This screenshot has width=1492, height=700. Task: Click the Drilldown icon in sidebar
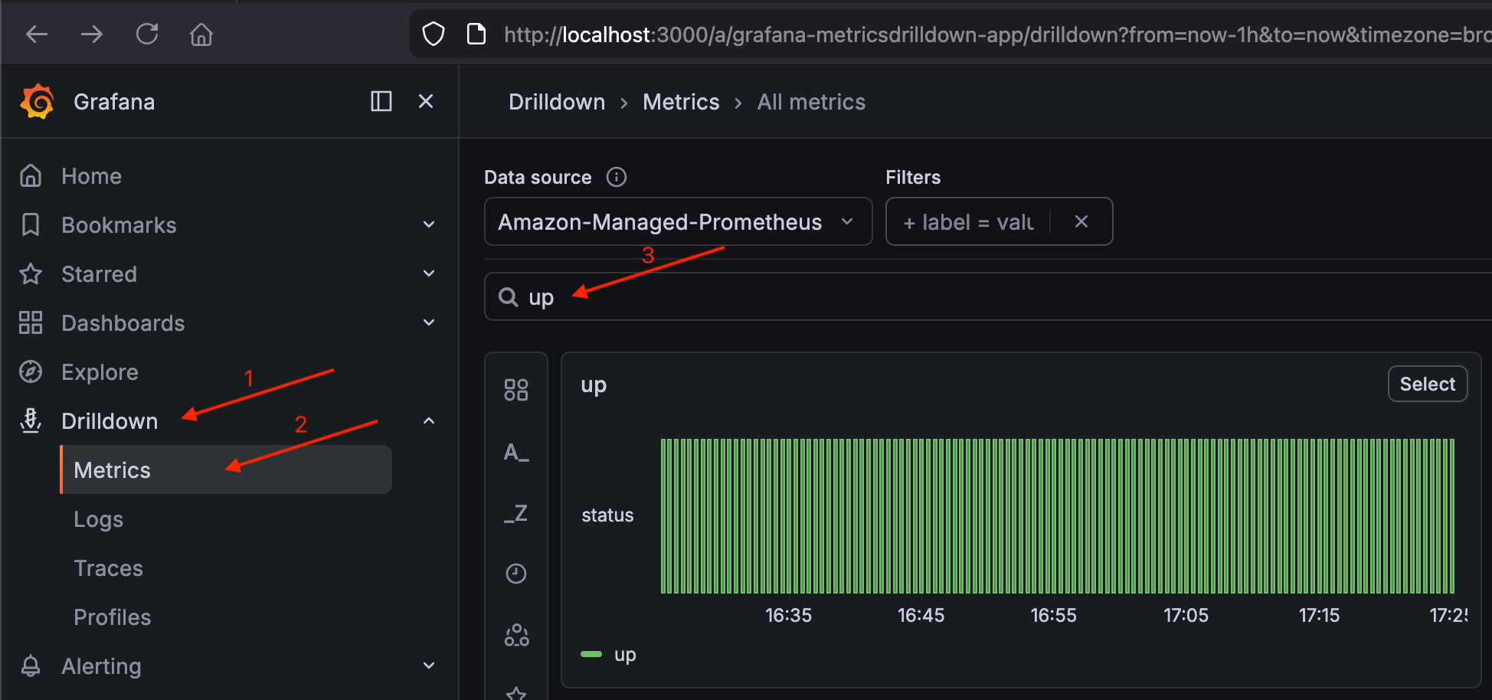coord(31,420)
